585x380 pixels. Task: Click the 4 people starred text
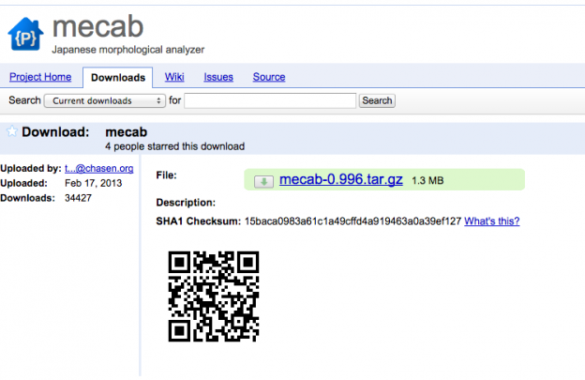(x=174, y=146)
